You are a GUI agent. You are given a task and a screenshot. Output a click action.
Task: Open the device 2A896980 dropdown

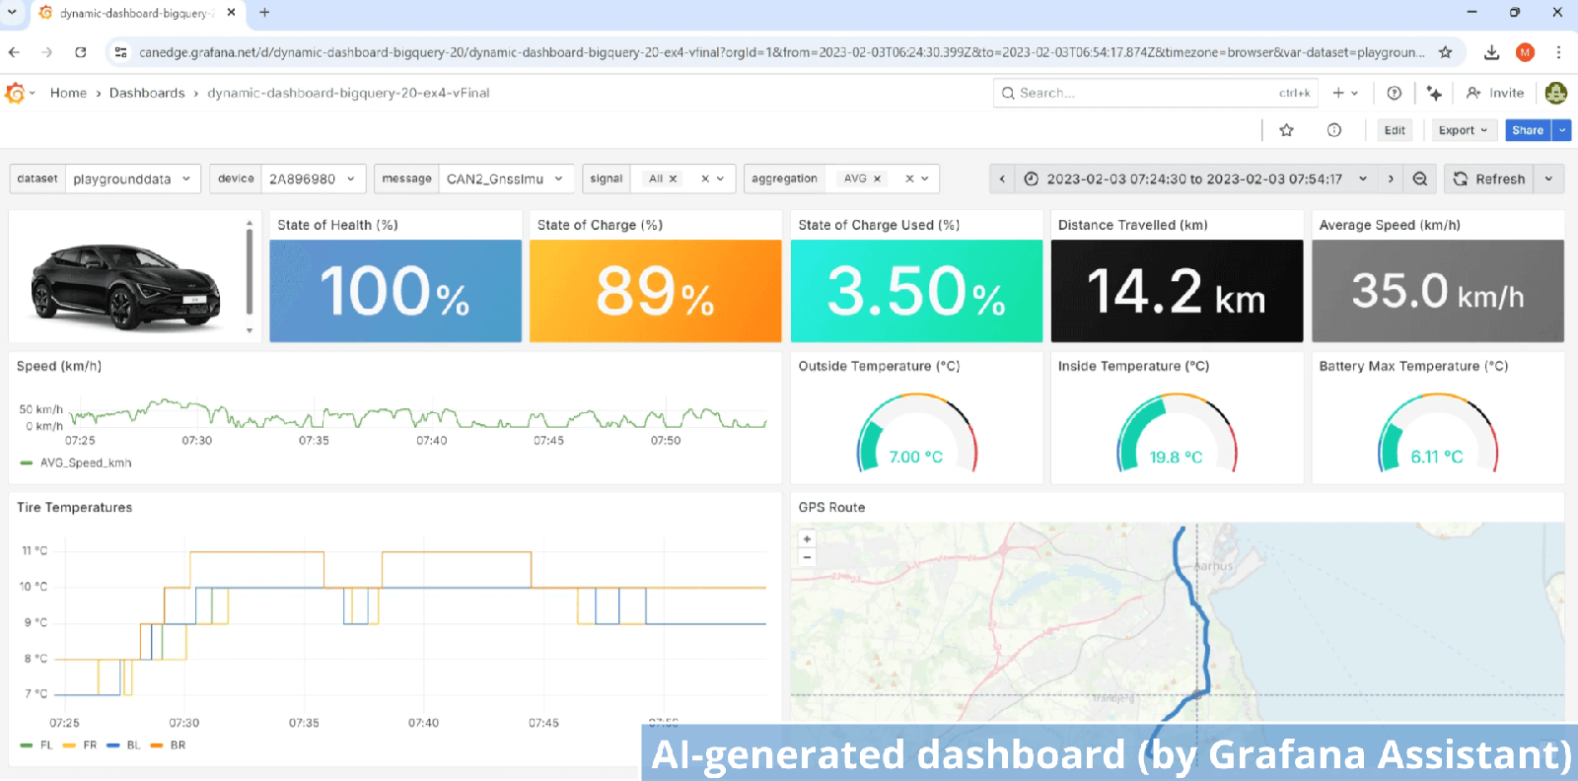coord(315,178)
